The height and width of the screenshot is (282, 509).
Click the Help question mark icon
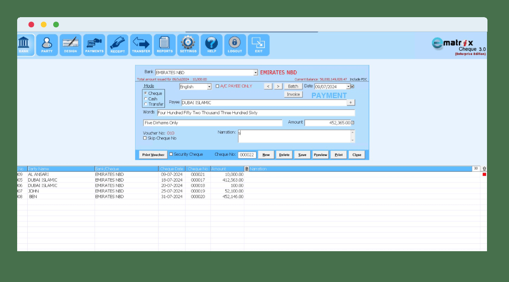(212, 45)
